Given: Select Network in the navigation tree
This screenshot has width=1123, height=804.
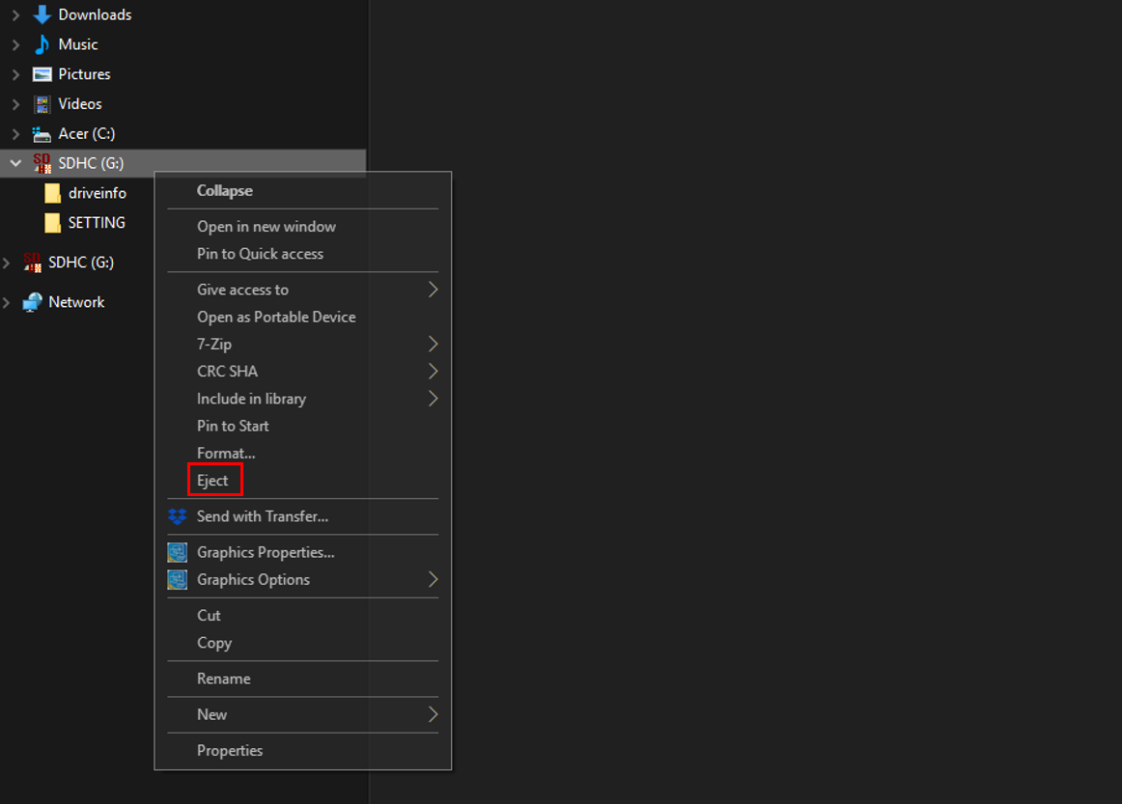Looking at the screenshot, I should (76, 303).
